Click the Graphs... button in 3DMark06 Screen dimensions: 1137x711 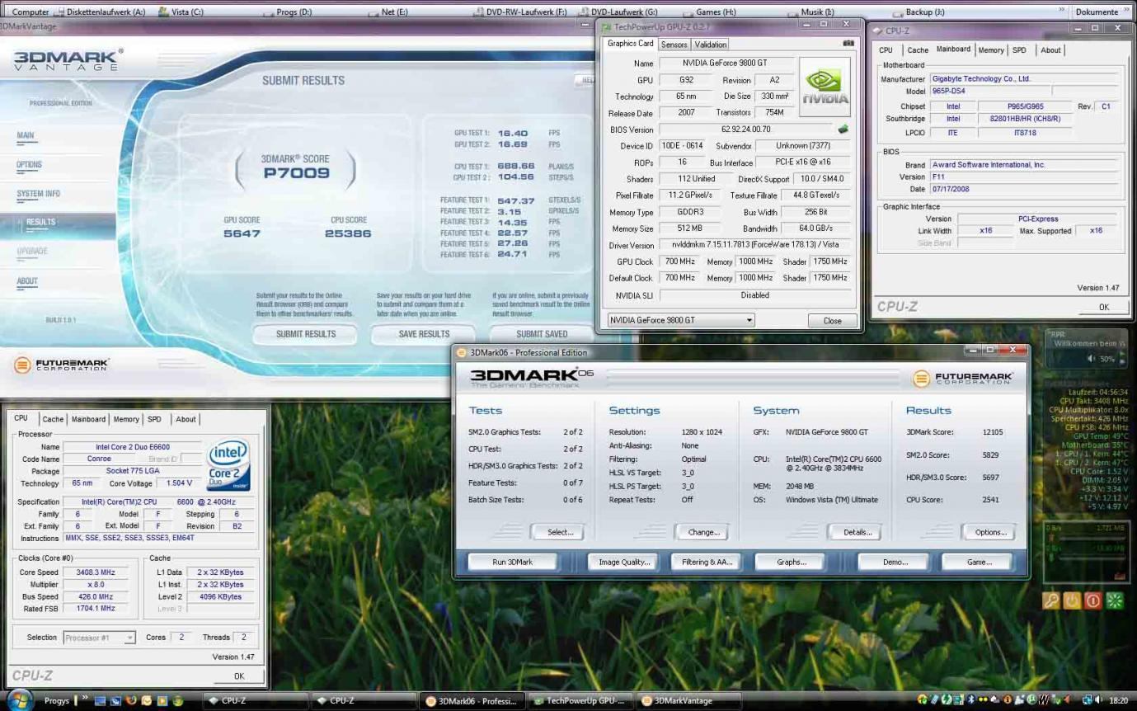tap(791, 562)
